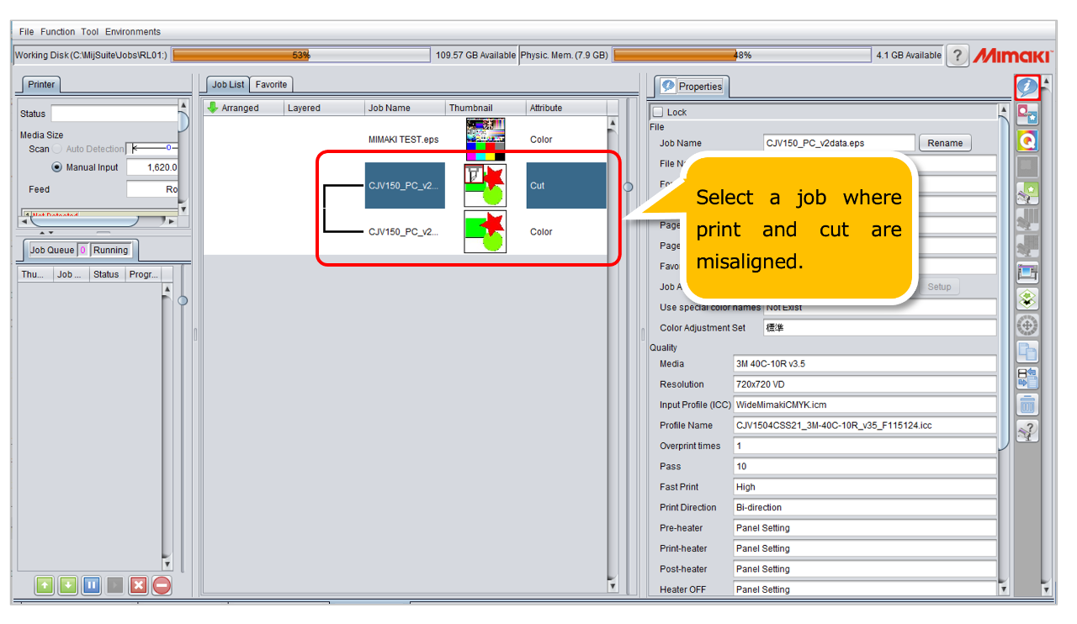Click the Running indicator in the queue tab
The image size is (1077, 624).
[x=111, y=250]
